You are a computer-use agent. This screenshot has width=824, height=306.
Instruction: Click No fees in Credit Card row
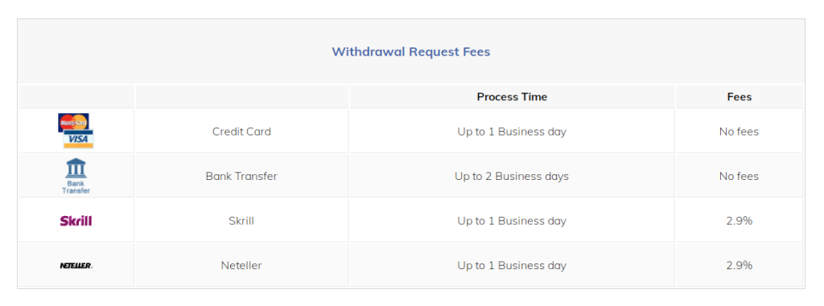click(739, 132)
